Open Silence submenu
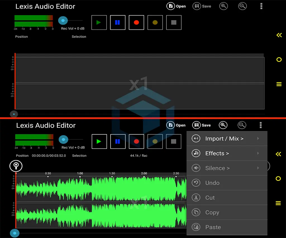The height and width of the screenshot is (238, 286). (227, 168)
